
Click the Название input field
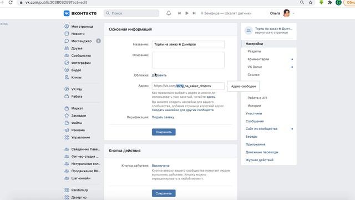click(x=188, y=44)
